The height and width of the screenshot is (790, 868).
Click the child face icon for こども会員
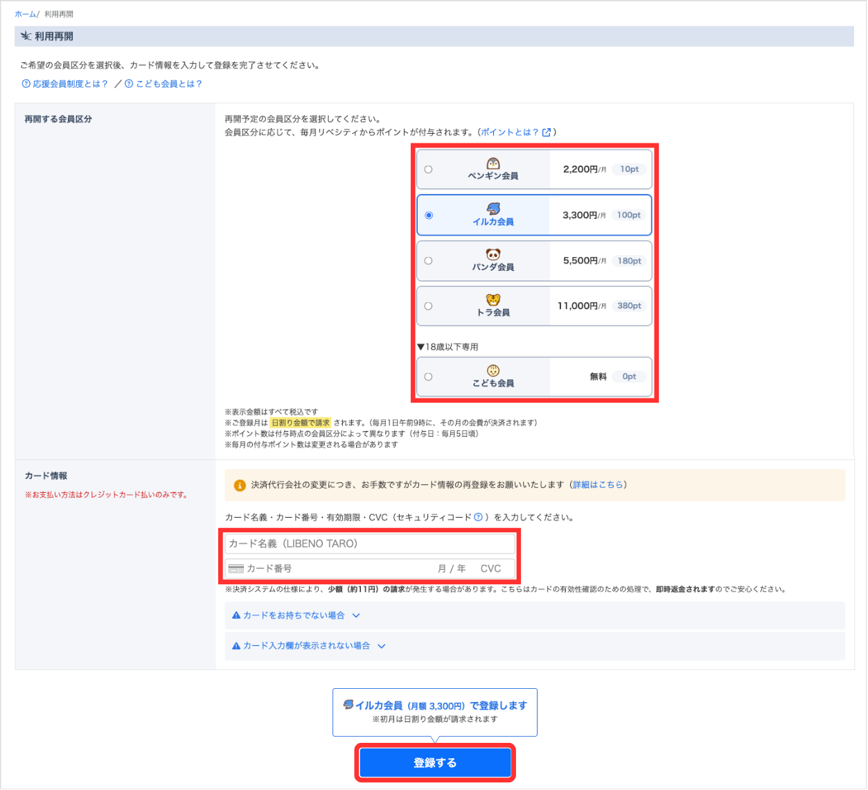pyautogui.click(x=493, y=371)
